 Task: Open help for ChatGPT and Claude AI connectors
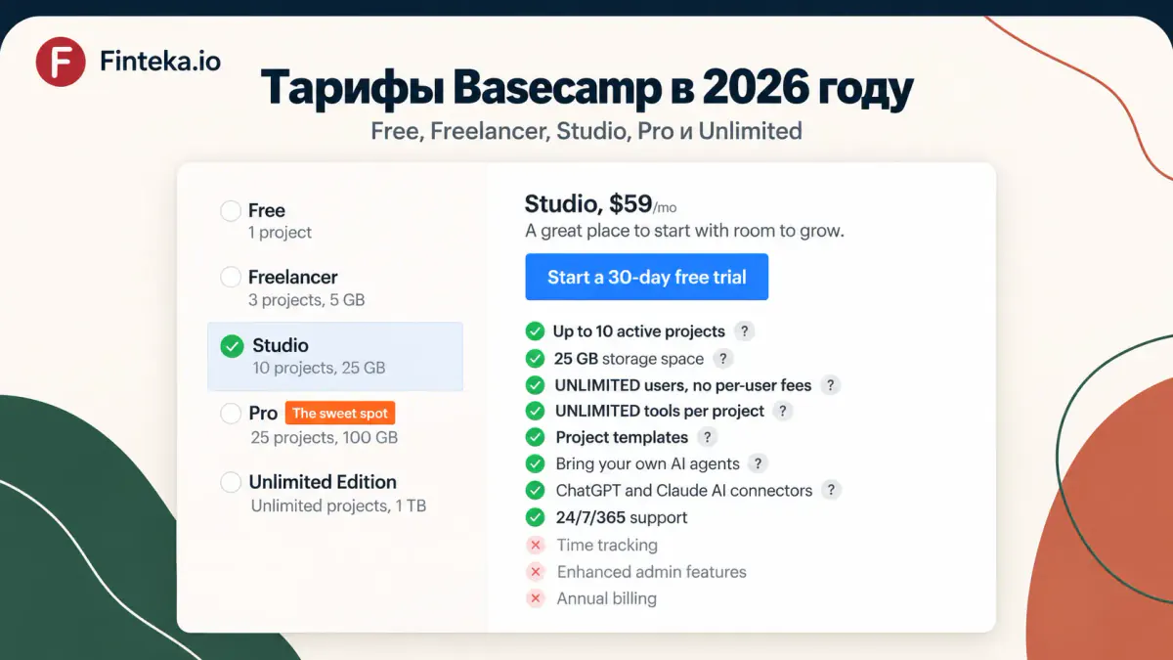(831, 490)
